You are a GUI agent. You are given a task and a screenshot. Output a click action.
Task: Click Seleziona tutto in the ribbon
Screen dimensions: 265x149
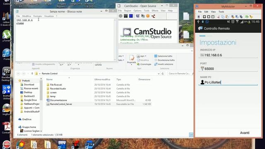pyautogui.click(x=163, y=56)
